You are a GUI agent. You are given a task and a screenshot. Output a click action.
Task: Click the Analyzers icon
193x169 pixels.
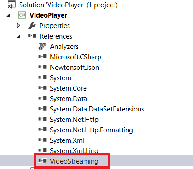[x=42, y=46]
